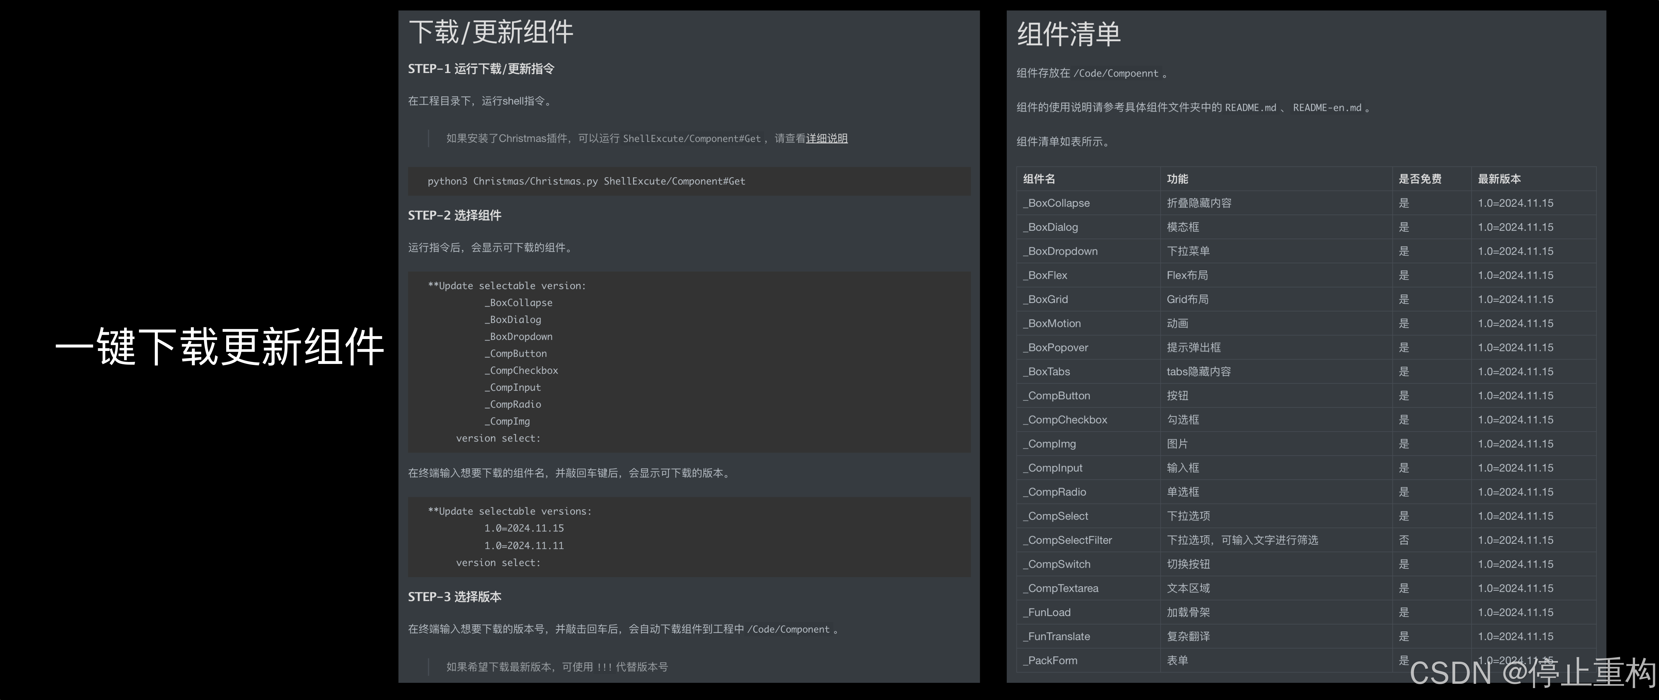Click the STEP-2 选择组件 heading
The width and height of the screenshot is (1659, 700).
(x=455, y=216)
